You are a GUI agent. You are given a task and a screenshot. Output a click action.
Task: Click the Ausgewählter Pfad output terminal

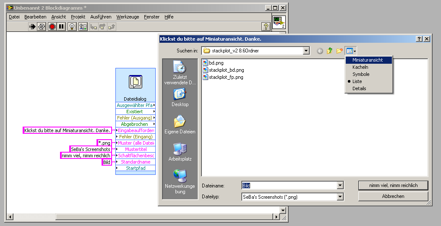135,105
